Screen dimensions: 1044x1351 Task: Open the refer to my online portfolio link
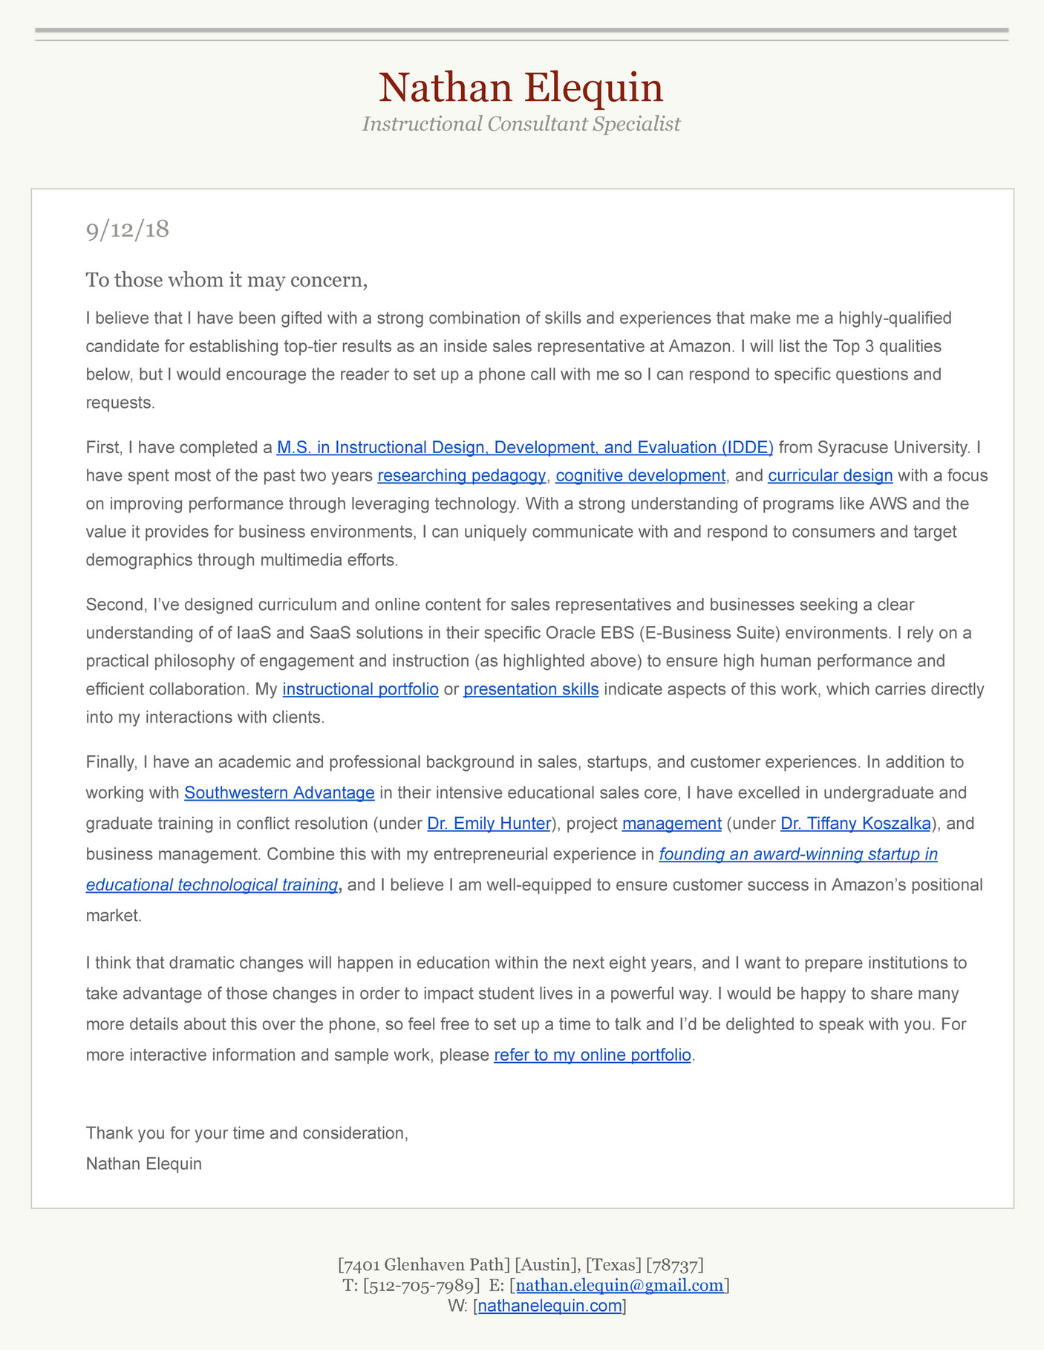click(x=593, y=1055)
